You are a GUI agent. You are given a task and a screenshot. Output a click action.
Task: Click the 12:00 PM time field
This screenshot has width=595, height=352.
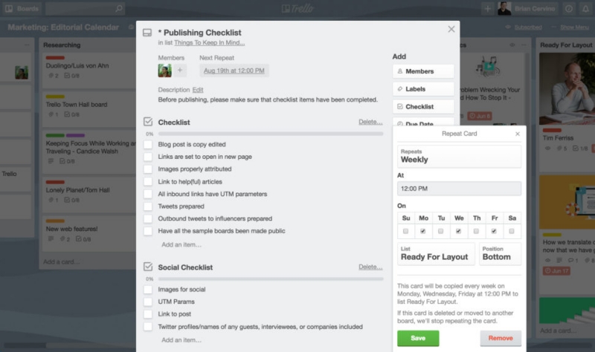coord(459,189)
